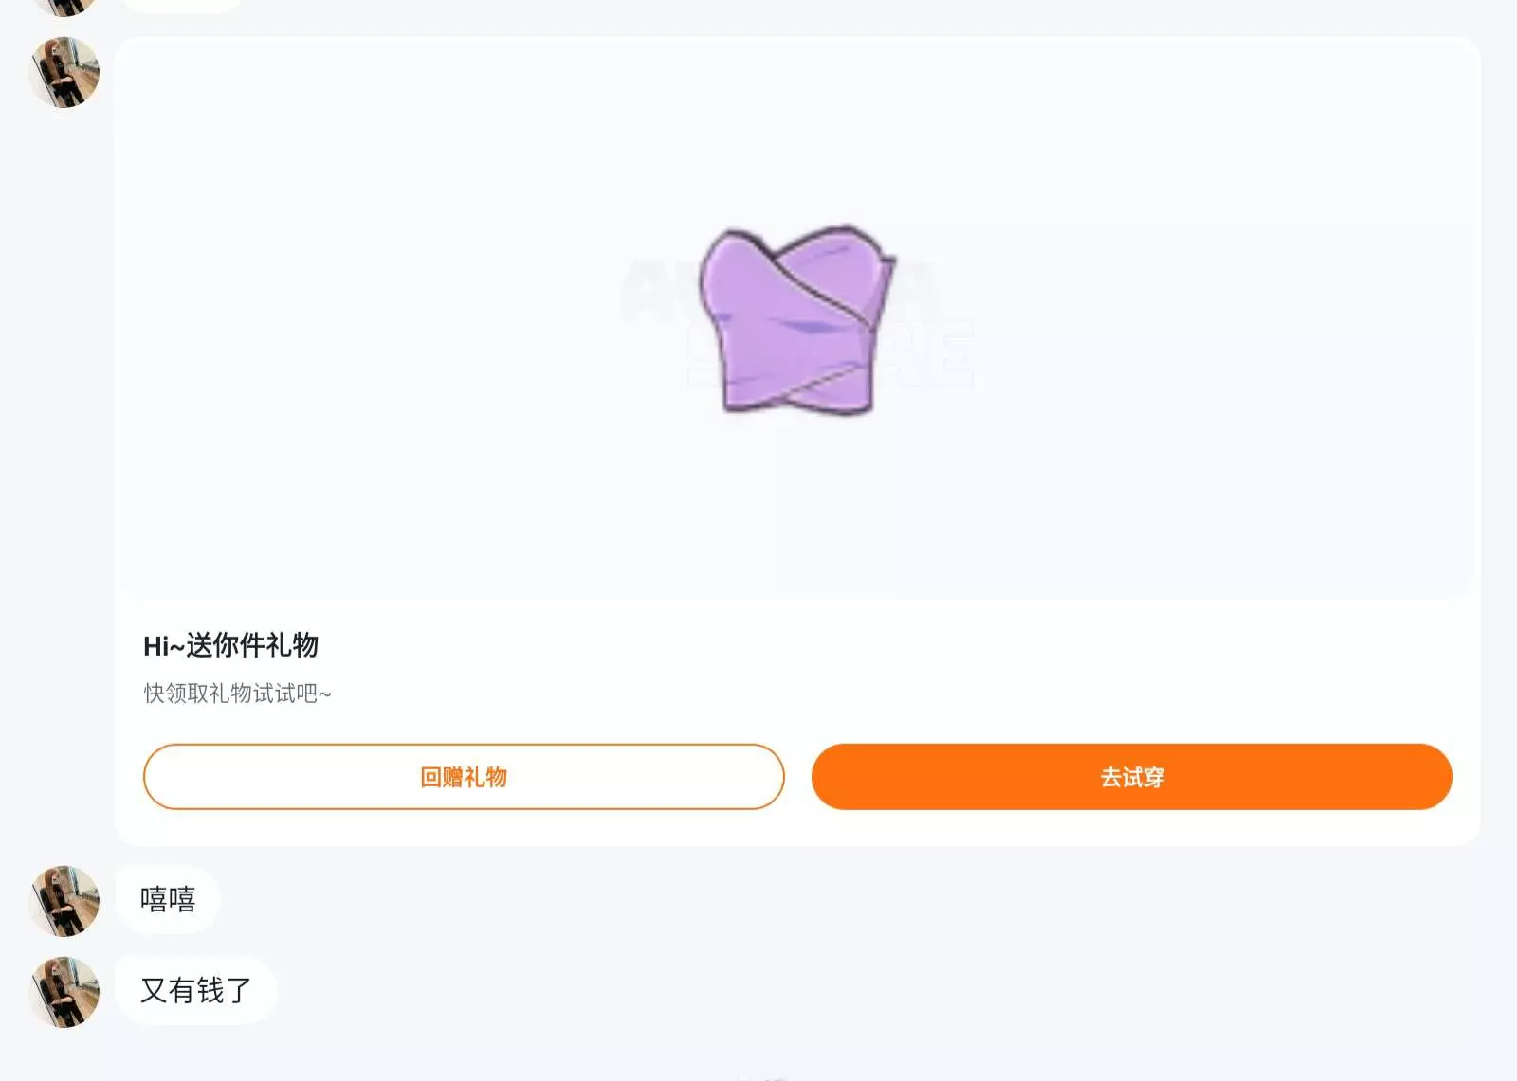The height and width of the screenshot is (1081, 1517).
Task: Tap the purple tube top gift image
Action: 795,319
